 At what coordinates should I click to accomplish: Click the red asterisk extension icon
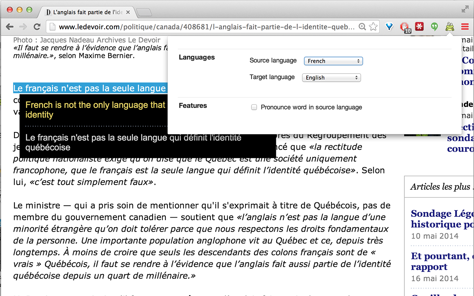(x=419, y=27)
